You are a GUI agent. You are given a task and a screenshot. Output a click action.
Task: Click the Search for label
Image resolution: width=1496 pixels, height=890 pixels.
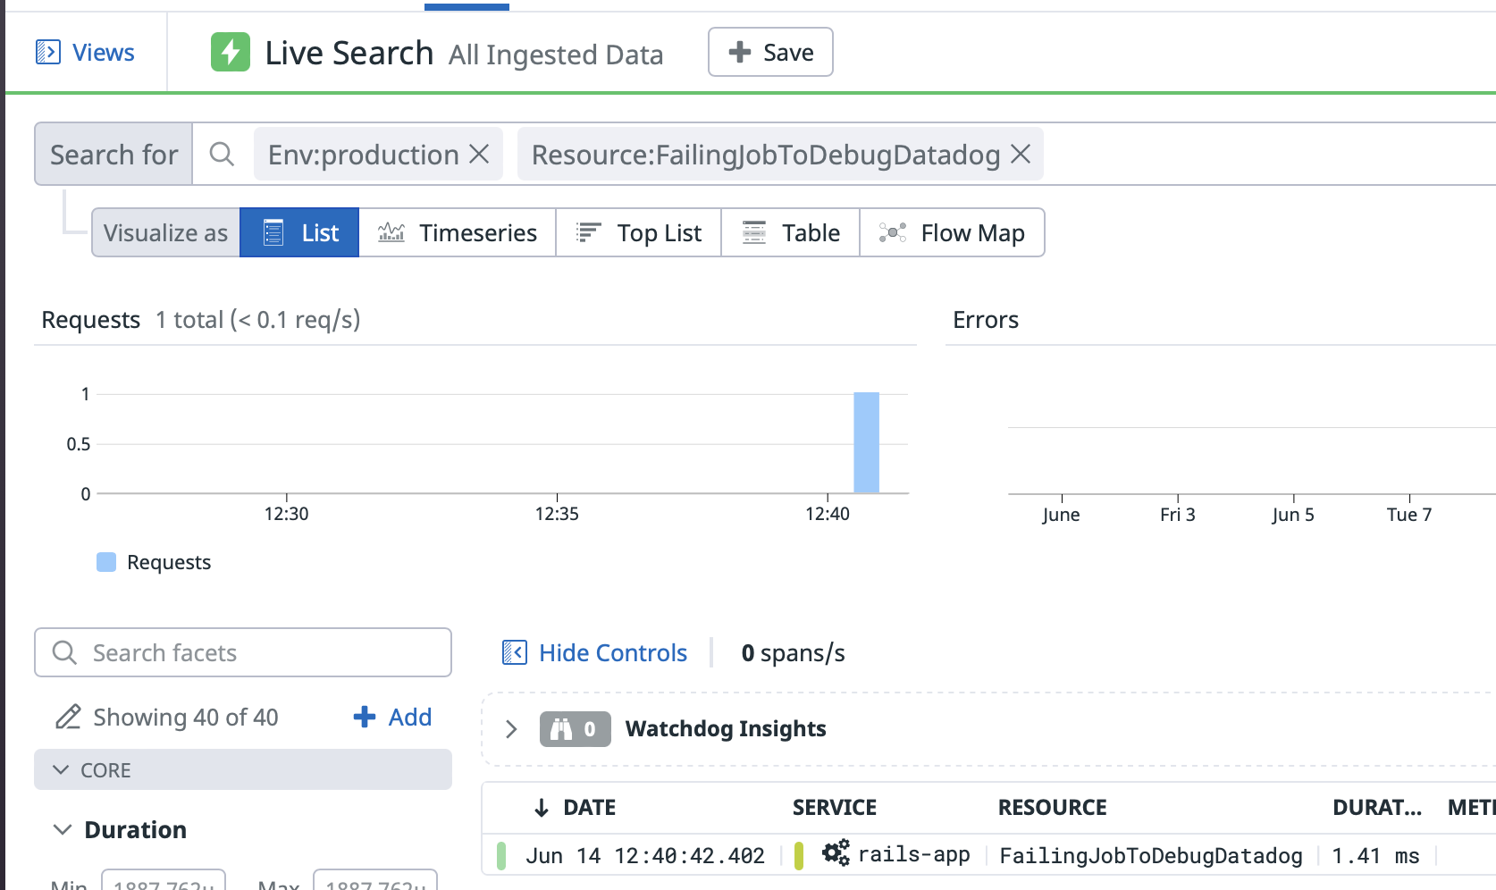[113, 155]
